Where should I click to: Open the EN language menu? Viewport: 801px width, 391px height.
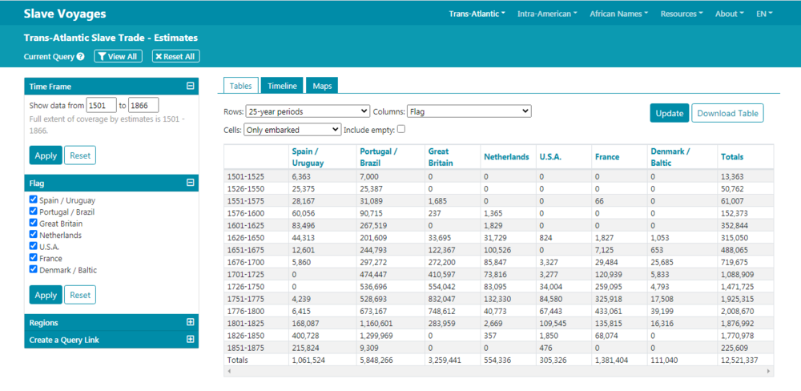point(764,14)
